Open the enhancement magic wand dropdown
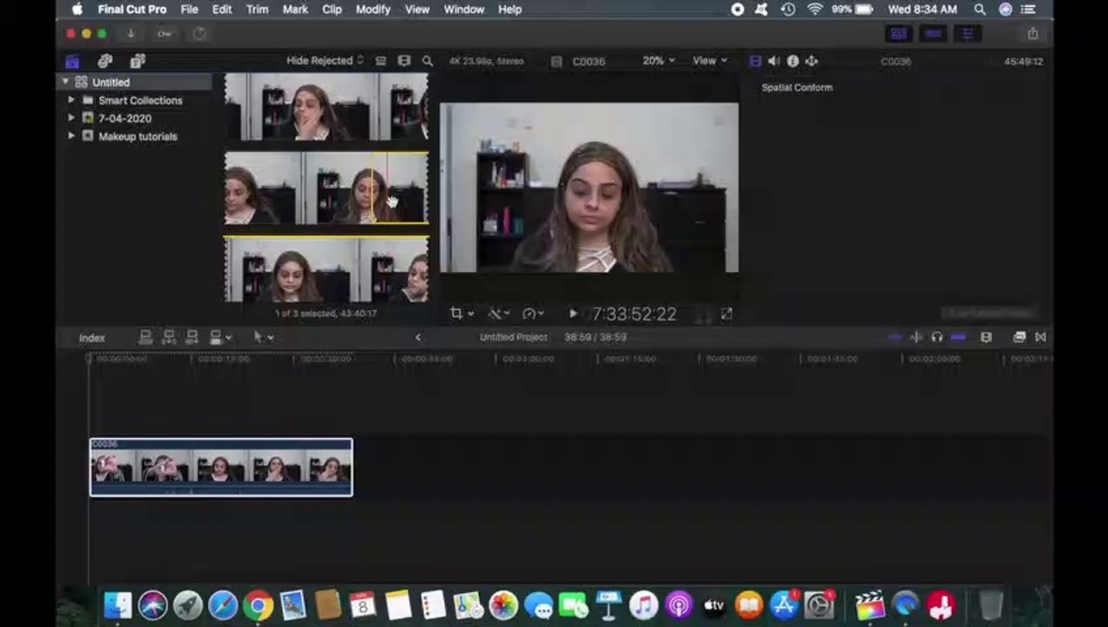This screenshot has width=1108, height=627. pyautogui.click(x=499, y=313)
